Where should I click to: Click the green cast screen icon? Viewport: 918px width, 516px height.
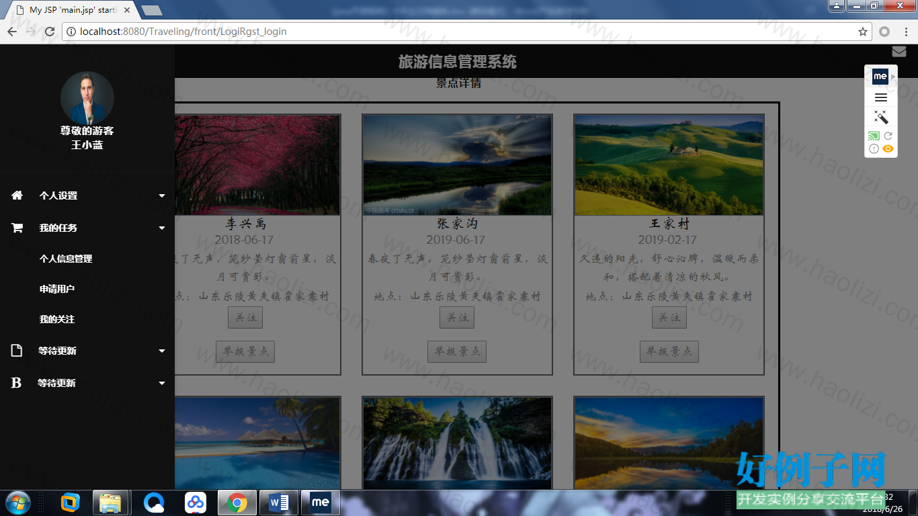click(874, 136)
